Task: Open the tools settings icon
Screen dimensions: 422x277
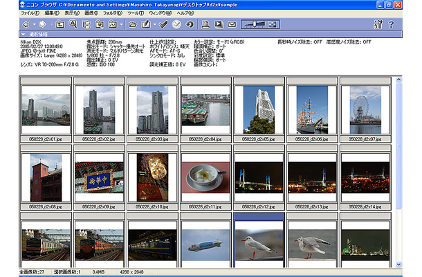Action: pos(377,24)
